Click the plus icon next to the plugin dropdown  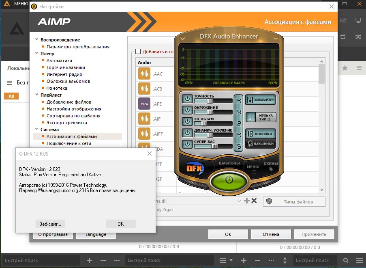pyautogui.click(x=247, y=201)
